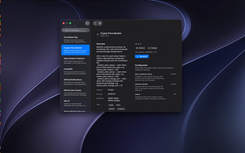
Task: Click the Number type label for alert_cooldown_hours
Action: click(x=174, y=74)
